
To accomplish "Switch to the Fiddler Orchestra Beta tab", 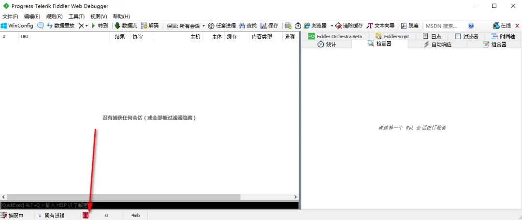I will pos(335,36).
